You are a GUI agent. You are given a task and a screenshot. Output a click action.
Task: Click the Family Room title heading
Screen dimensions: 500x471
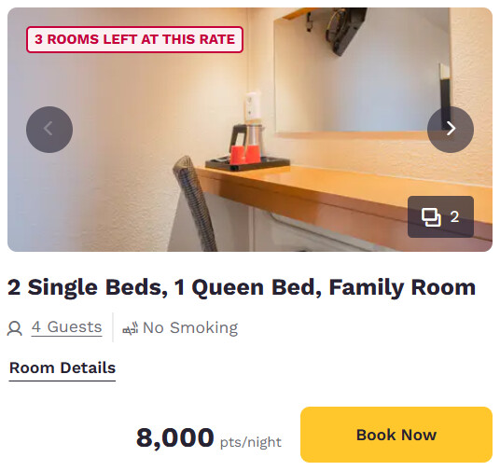242,287
